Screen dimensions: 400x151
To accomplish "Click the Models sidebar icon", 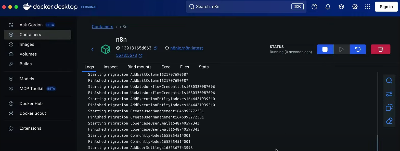I will pos(11,79).
